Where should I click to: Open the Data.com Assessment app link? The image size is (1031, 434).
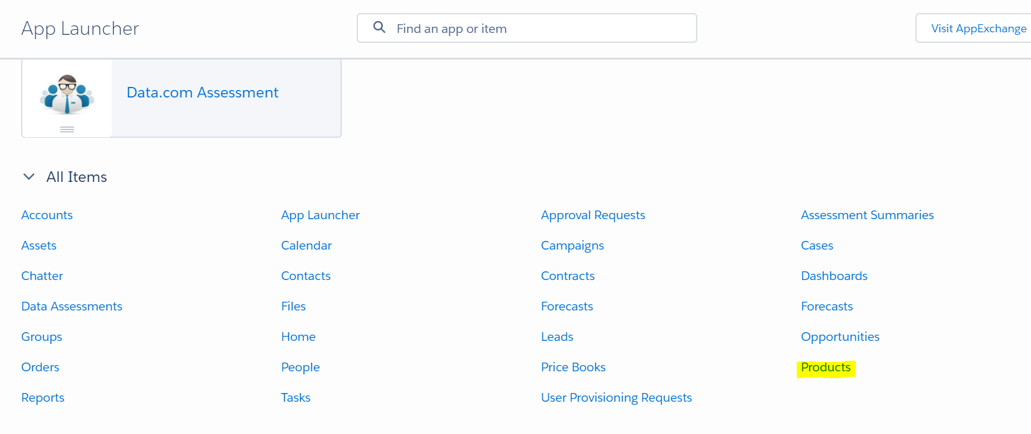202,93
